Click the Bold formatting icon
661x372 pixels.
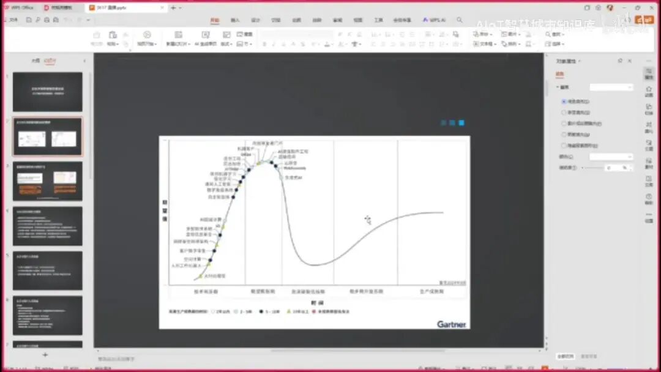[x=264, y=44]
